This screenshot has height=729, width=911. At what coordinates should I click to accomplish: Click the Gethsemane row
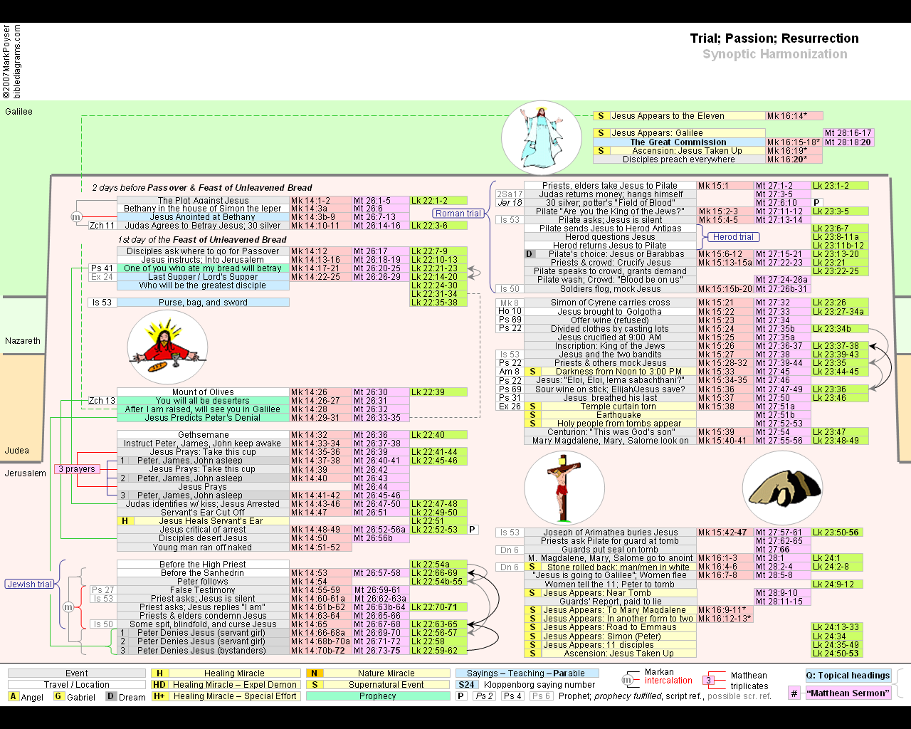point(204,435)
